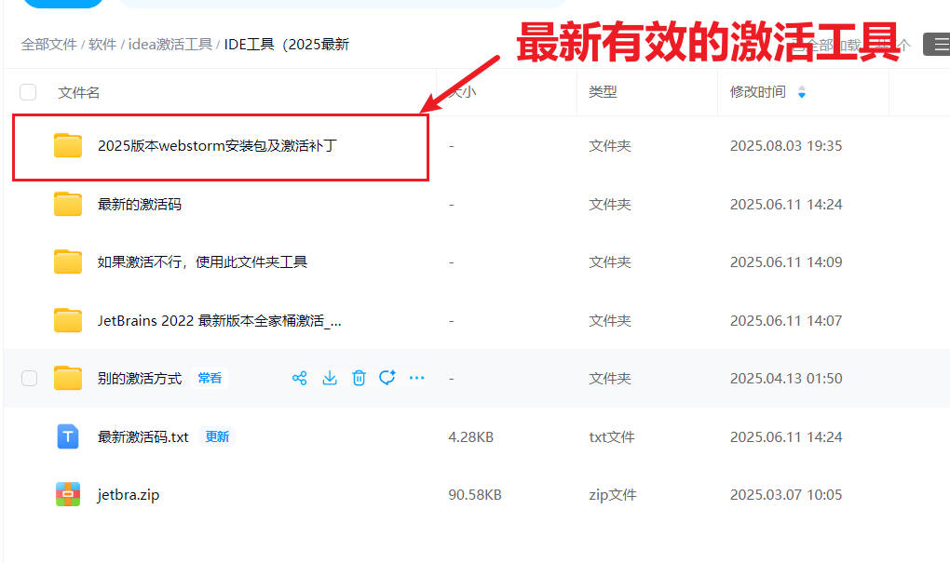The height and width of the screenshot is (563, 950).
Task: Toggle the select-all checkbox in header
Action: point(28,92)
